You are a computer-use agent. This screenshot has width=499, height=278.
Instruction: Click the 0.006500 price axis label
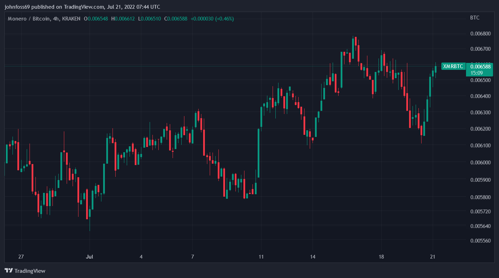481,80
